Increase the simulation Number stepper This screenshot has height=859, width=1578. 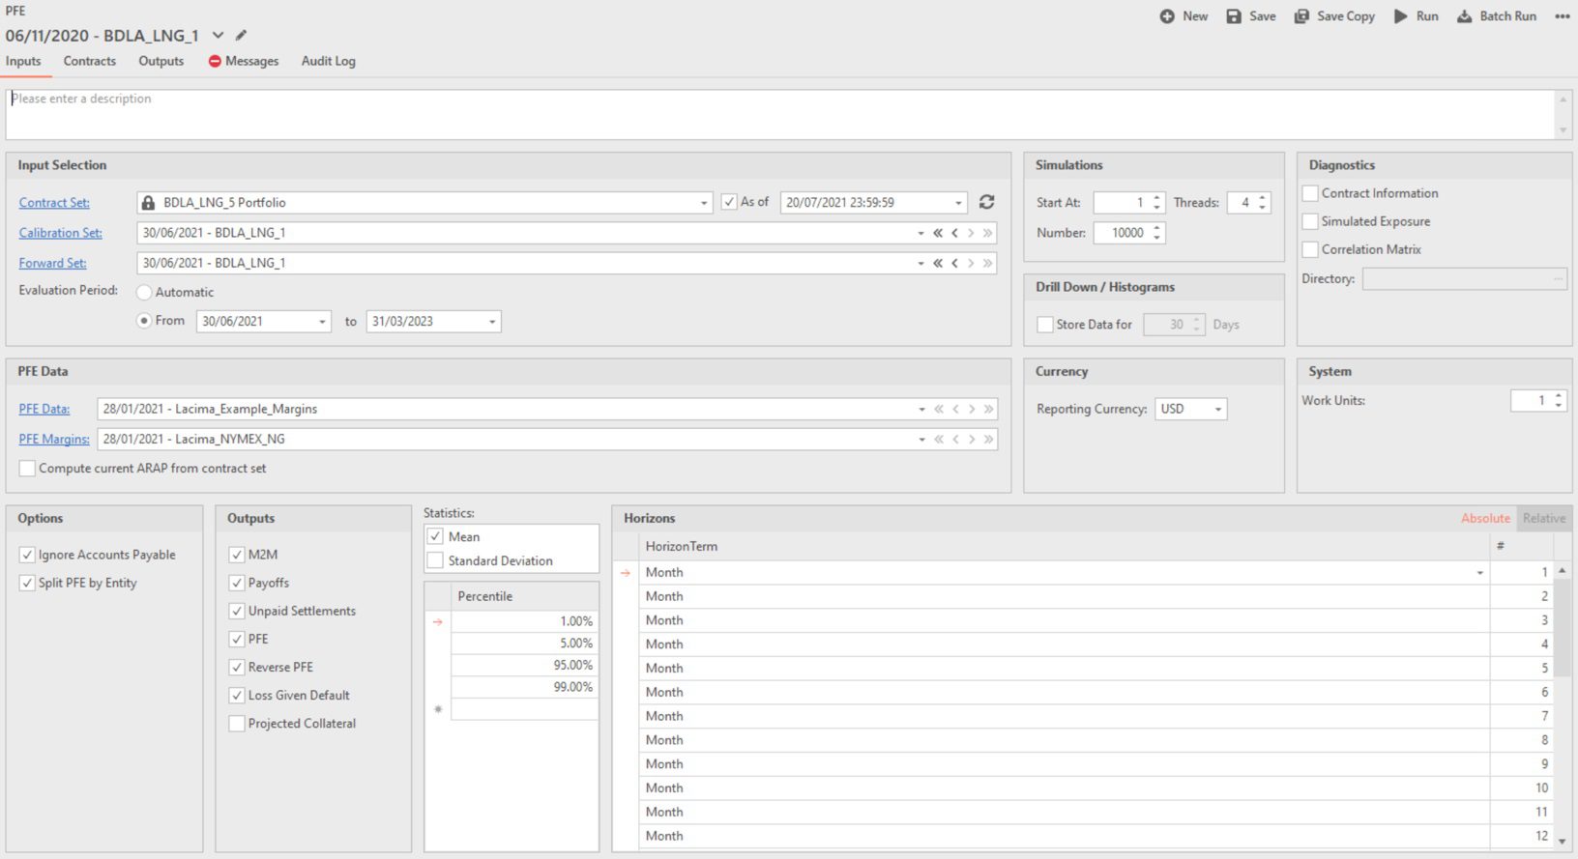(x=1156, y=228)
